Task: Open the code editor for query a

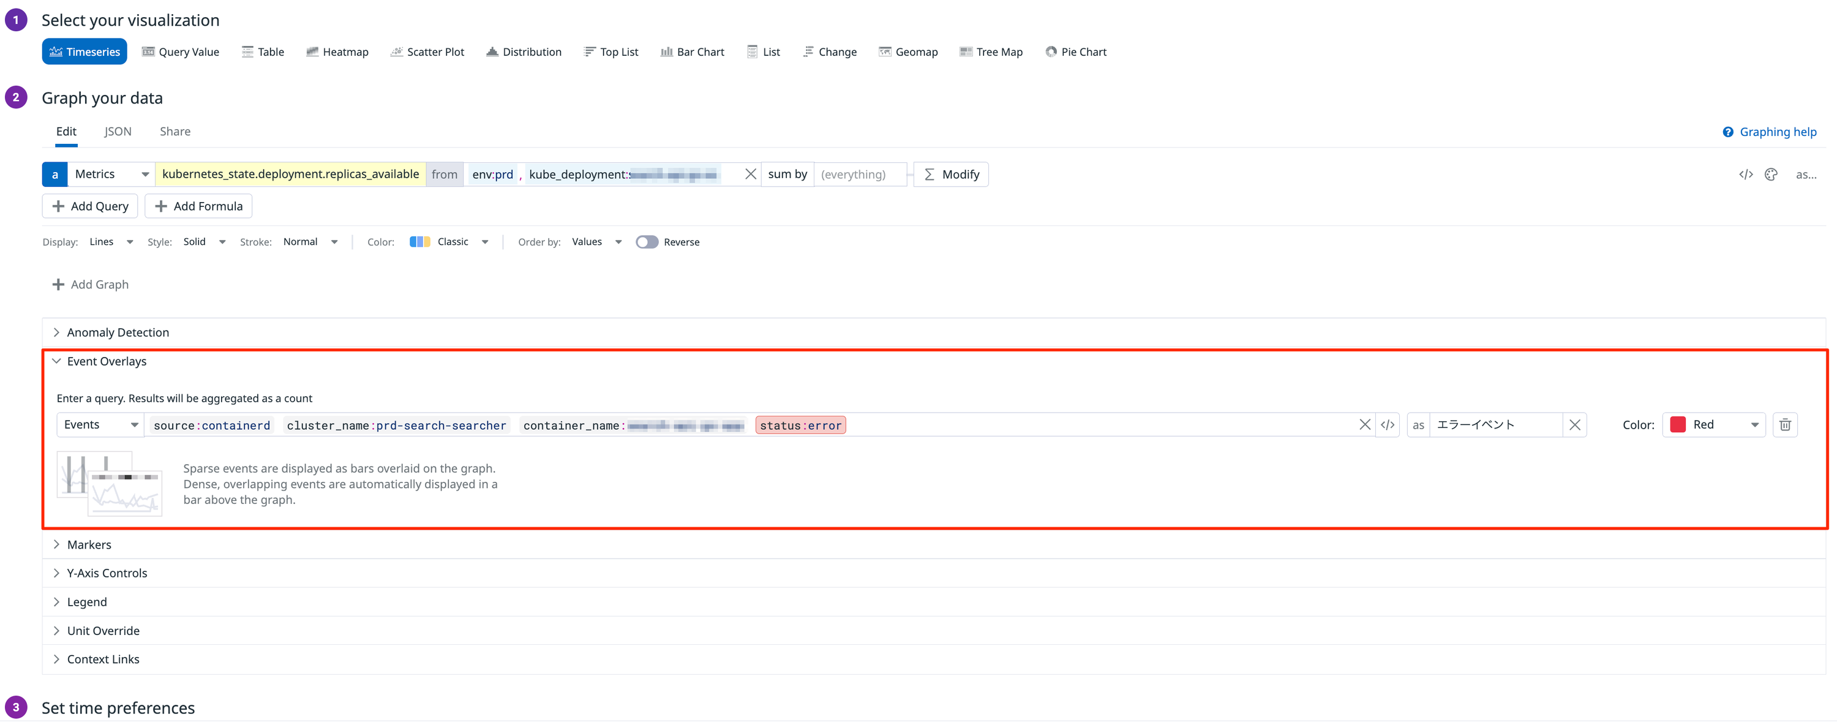Action: (x=1746, y=174)
